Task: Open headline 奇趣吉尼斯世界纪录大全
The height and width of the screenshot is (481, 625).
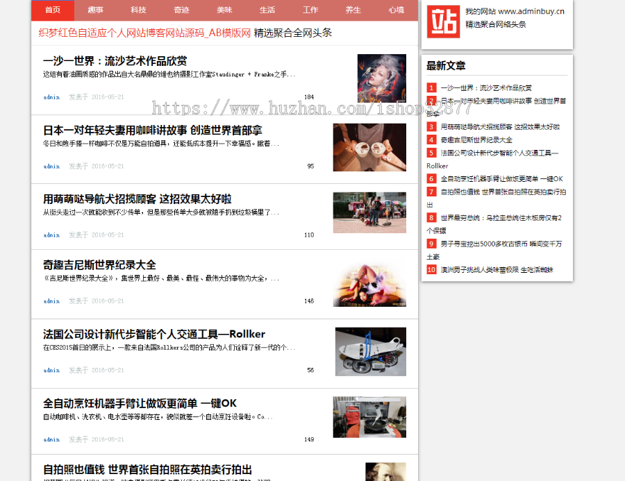Action: coord(99,265)
